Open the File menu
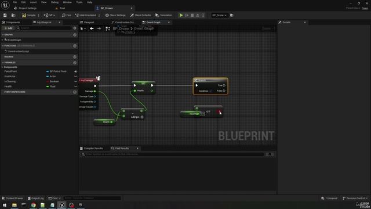This screenshot has height=209, width=371. pyautogui.click(x=14, y=2)
